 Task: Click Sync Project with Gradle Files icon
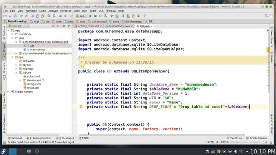coord(123,16)
